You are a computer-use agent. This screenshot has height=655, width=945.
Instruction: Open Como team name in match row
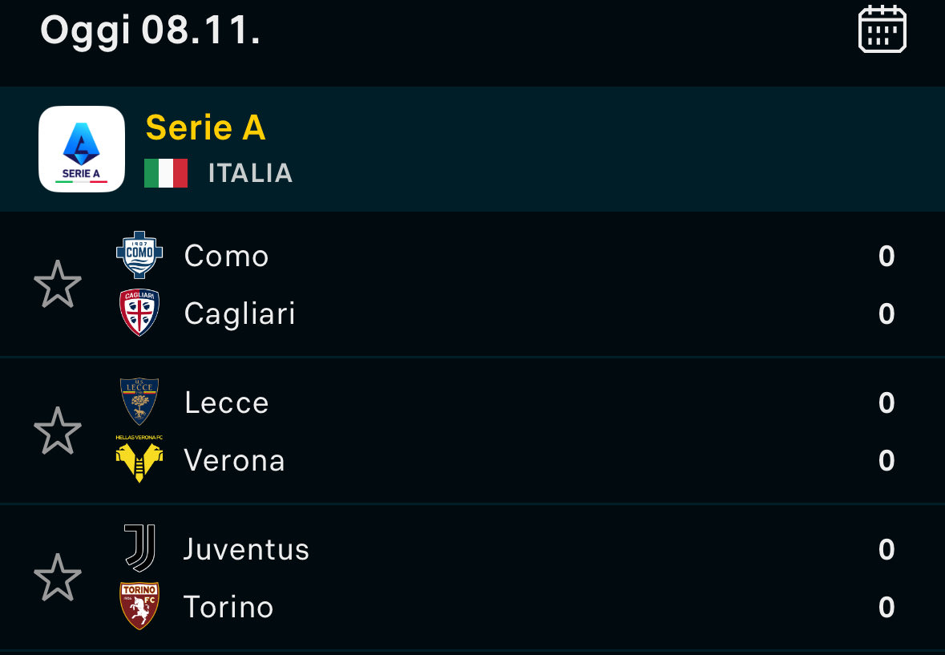[226, 256]
